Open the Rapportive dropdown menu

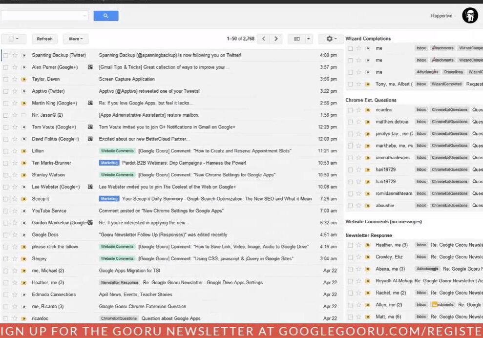coord(443,16)
